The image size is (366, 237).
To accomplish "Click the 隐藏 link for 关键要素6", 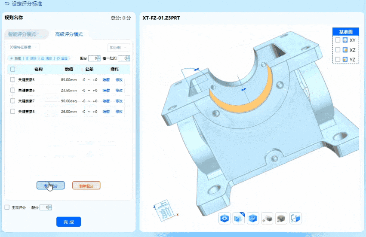I will click(106, 90).
